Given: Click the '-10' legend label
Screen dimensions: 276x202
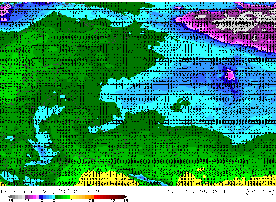Looking at the screenshot, I should pyautogui.click(x=39, y=200).
